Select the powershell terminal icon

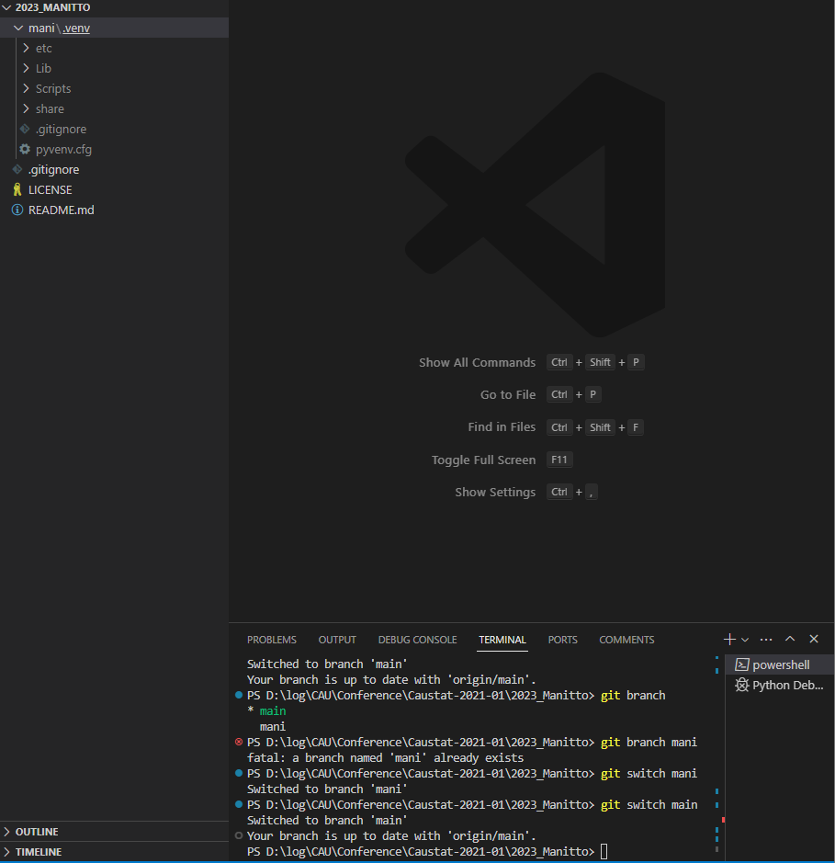tap(742, 664)
